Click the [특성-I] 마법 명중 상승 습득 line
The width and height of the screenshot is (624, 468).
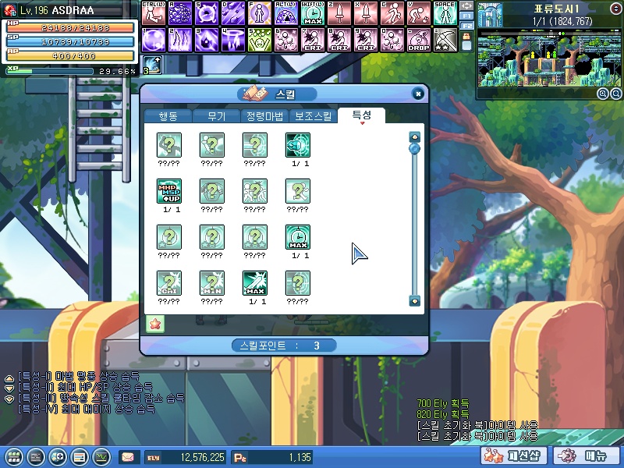tap(79, 376)
